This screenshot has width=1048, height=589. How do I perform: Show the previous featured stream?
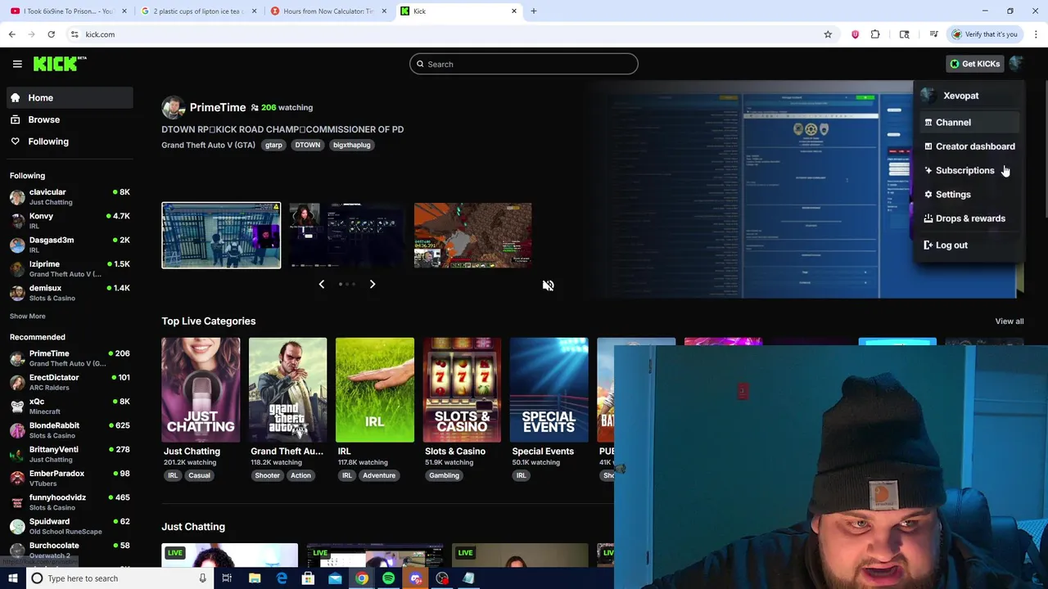[321, 284]
